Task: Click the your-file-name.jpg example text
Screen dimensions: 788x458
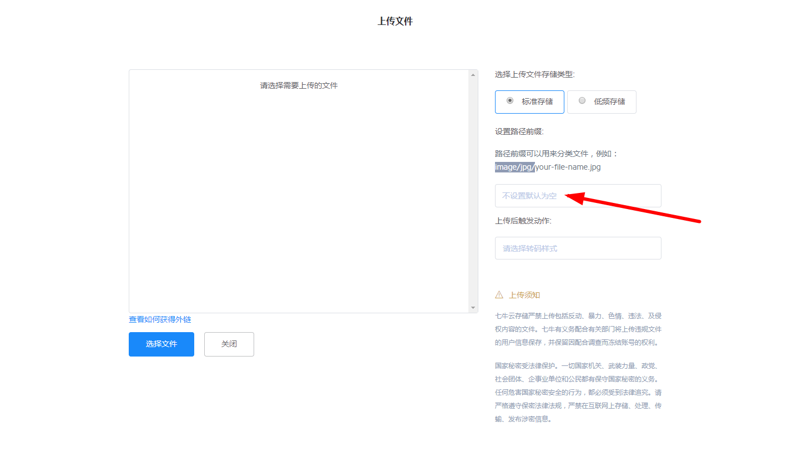Action: click(x=568, y=167)
